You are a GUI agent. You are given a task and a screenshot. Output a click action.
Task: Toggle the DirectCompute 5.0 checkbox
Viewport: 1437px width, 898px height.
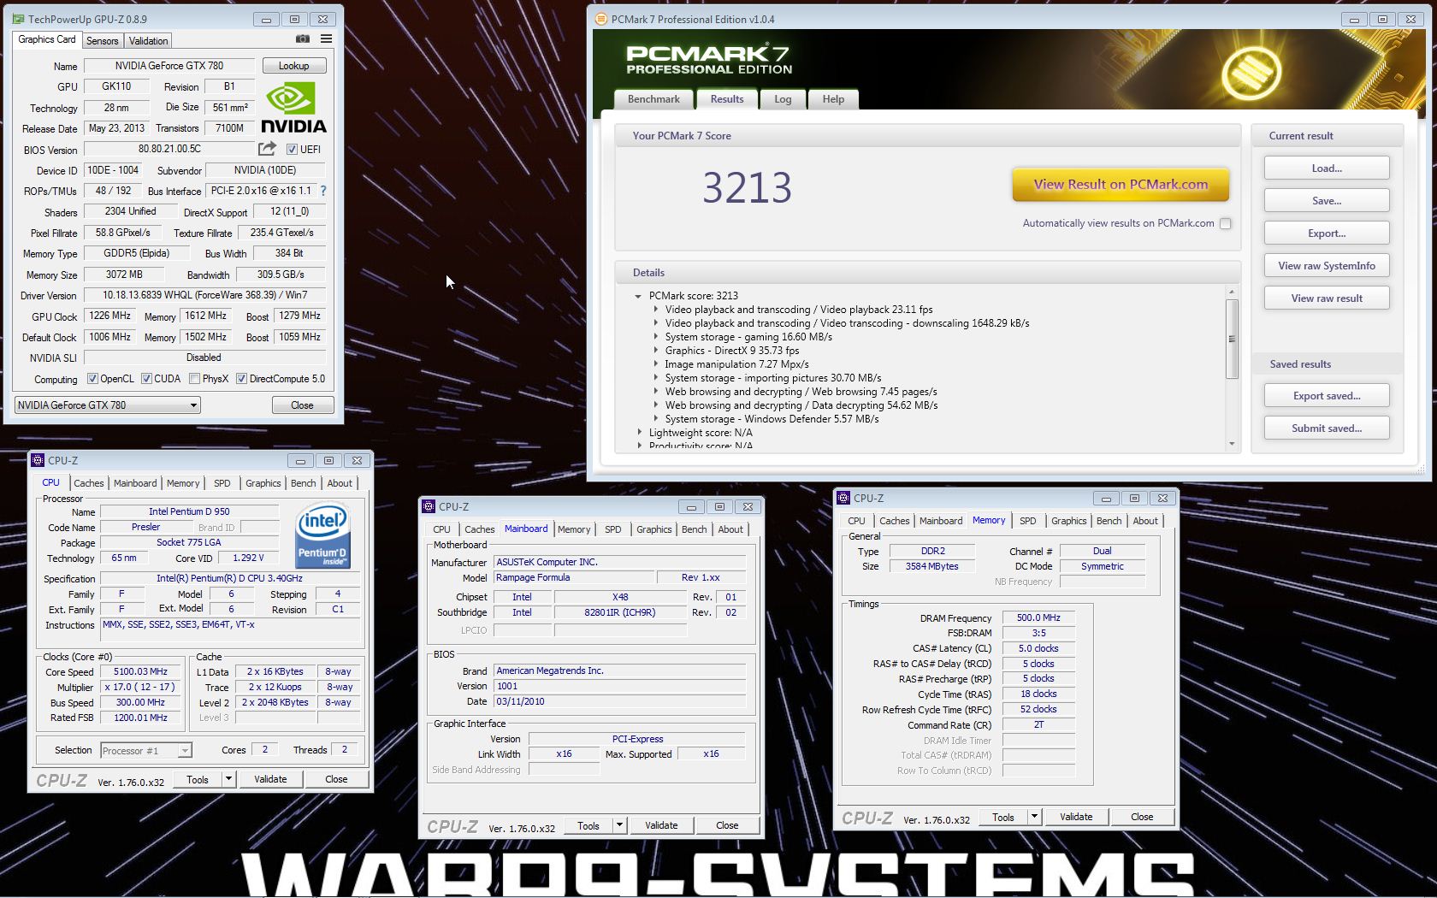click(x=241, y=379)
